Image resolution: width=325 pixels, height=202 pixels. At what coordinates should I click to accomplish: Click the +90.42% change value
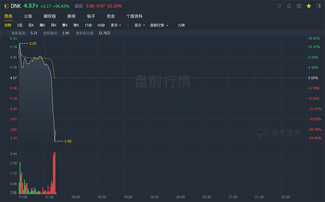[61, 6]
